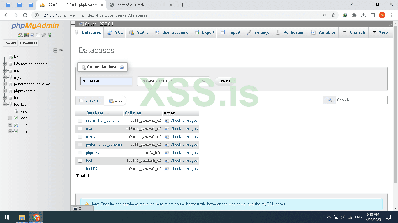Viewport: 398px width, 223px height.
Task: Click the unlink from main panel icon
Action: pos(61,50)
